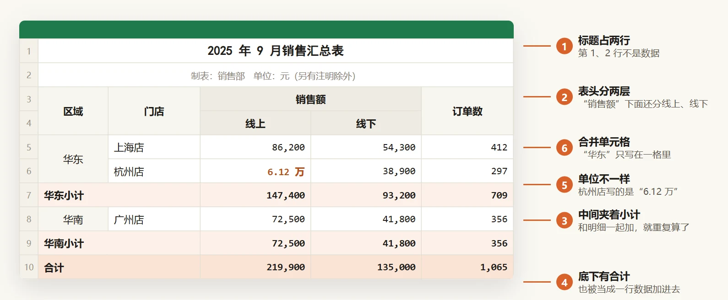Select the 上海店 store cell
This screenshot has width=728, height=300.
tap(154, 147)
